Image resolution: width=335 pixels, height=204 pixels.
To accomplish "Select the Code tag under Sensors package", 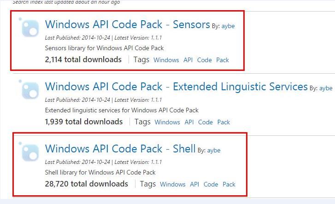I will click(x=205, y=60).
